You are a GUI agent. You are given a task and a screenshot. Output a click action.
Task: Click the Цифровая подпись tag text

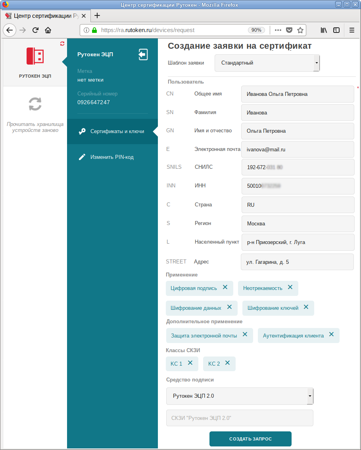(x=194, y=288)
